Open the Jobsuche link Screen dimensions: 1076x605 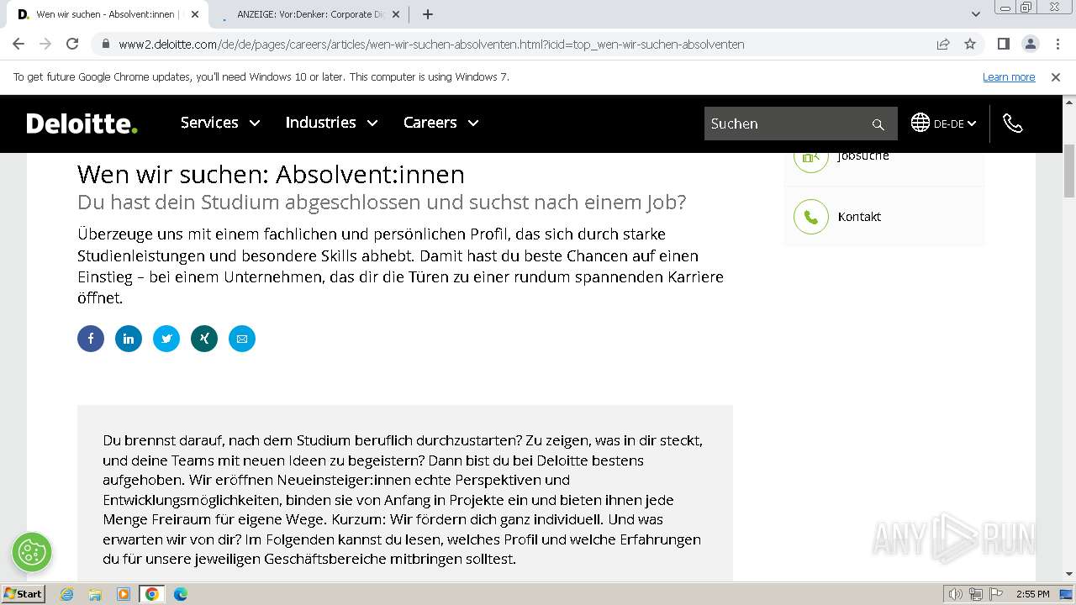[x=863, y=156]
